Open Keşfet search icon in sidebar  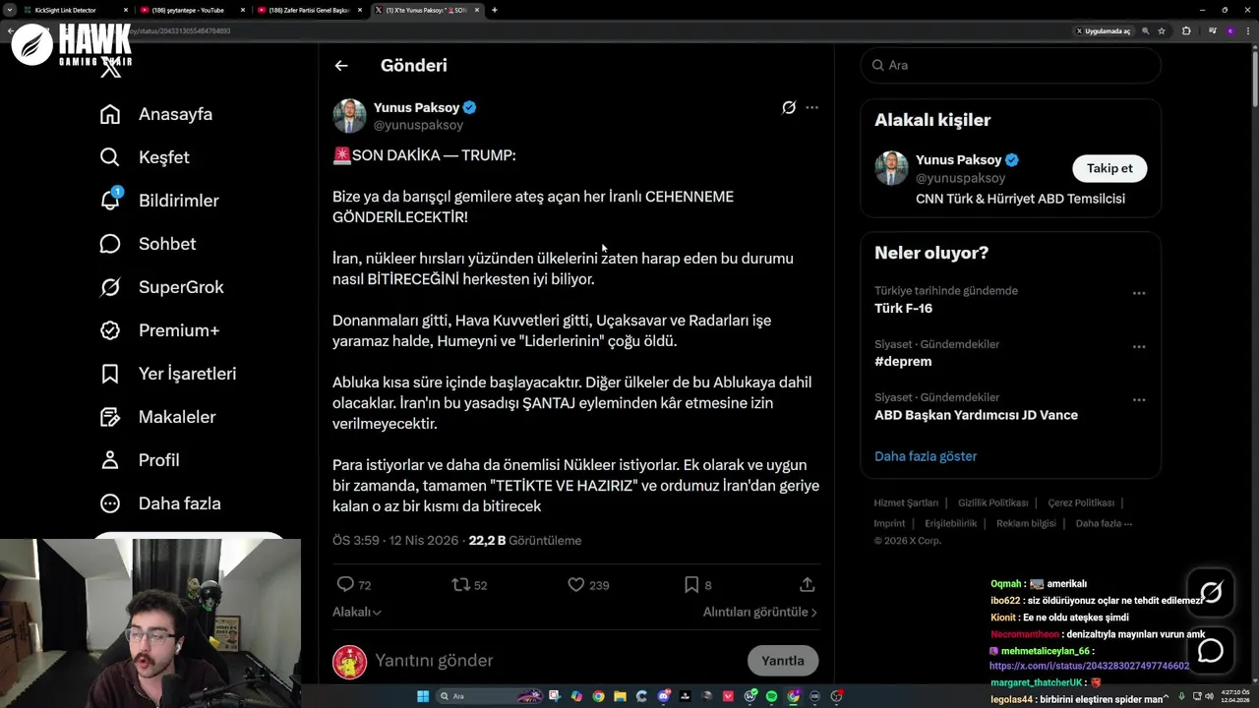click(110, 157)
